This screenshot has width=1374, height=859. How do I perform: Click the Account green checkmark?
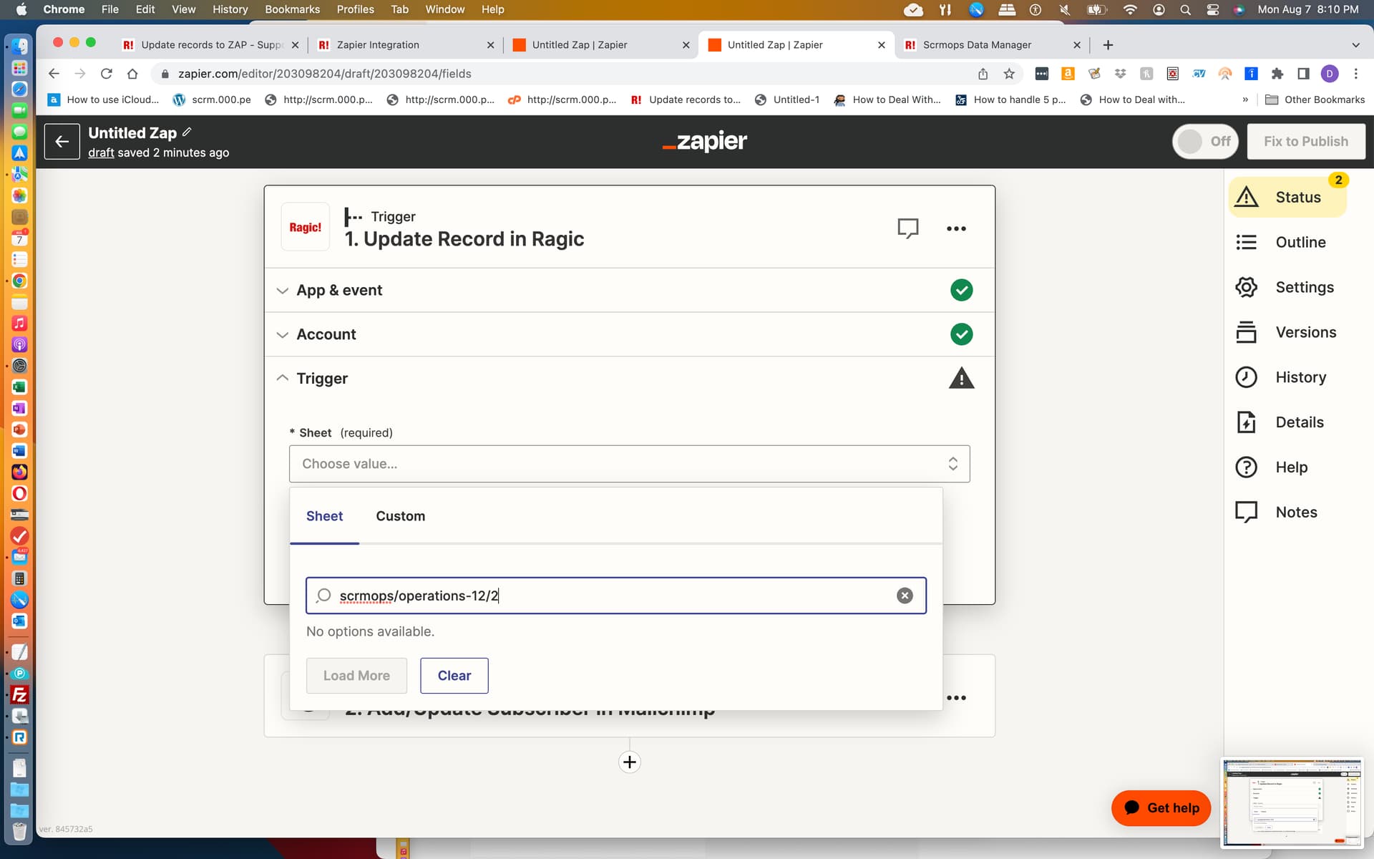click(961, 334)
